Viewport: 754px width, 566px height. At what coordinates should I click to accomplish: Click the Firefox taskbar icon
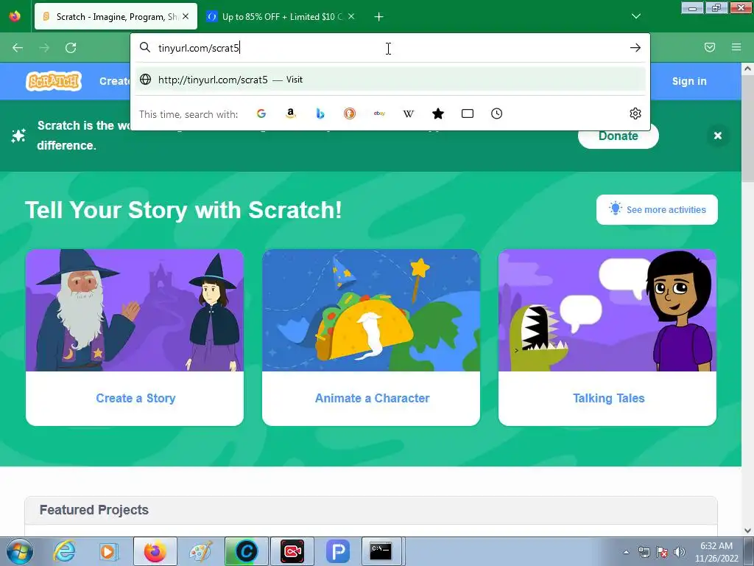[x=155, y=551]
